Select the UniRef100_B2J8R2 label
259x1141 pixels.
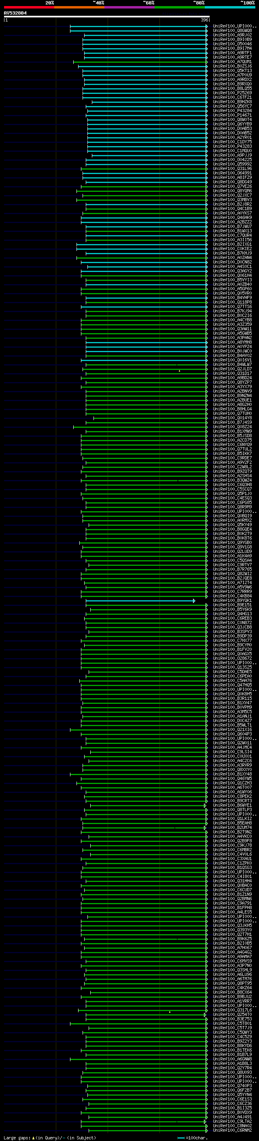(x=232, y=205)
